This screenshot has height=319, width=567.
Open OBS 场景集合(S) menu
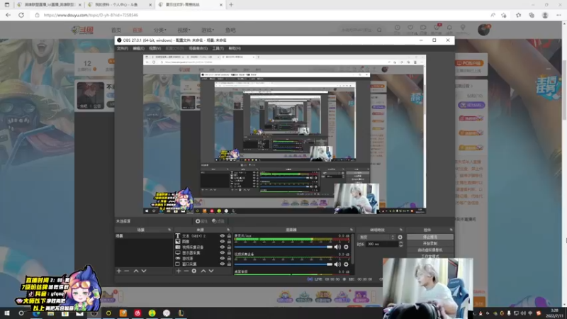pyautogui.click(x=198, y=48)
